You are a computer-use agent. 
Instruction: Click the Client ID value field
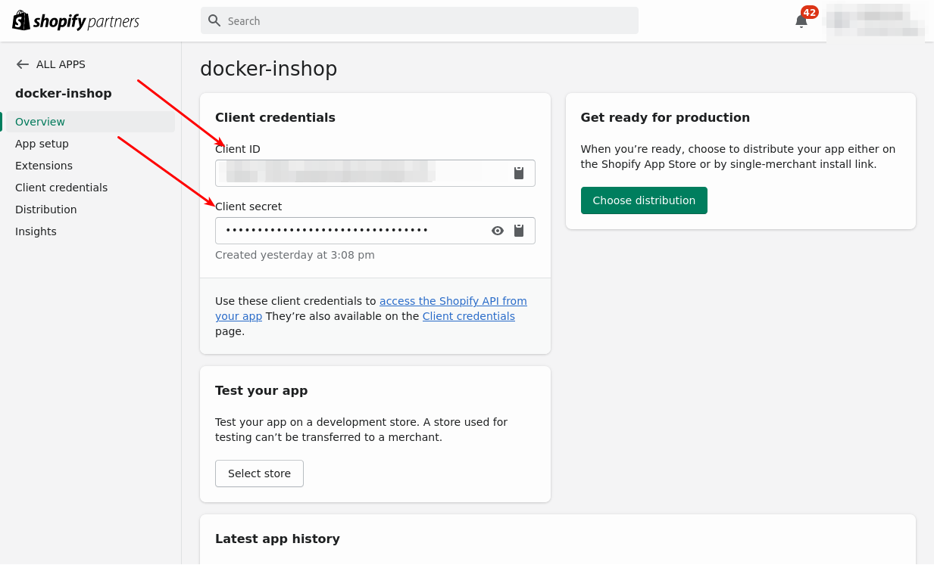(375, 173)
